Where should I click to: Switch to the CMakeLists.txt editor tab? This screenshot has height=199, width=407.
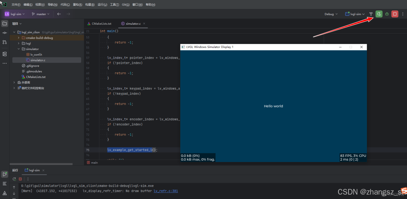(x=101, y=24)
